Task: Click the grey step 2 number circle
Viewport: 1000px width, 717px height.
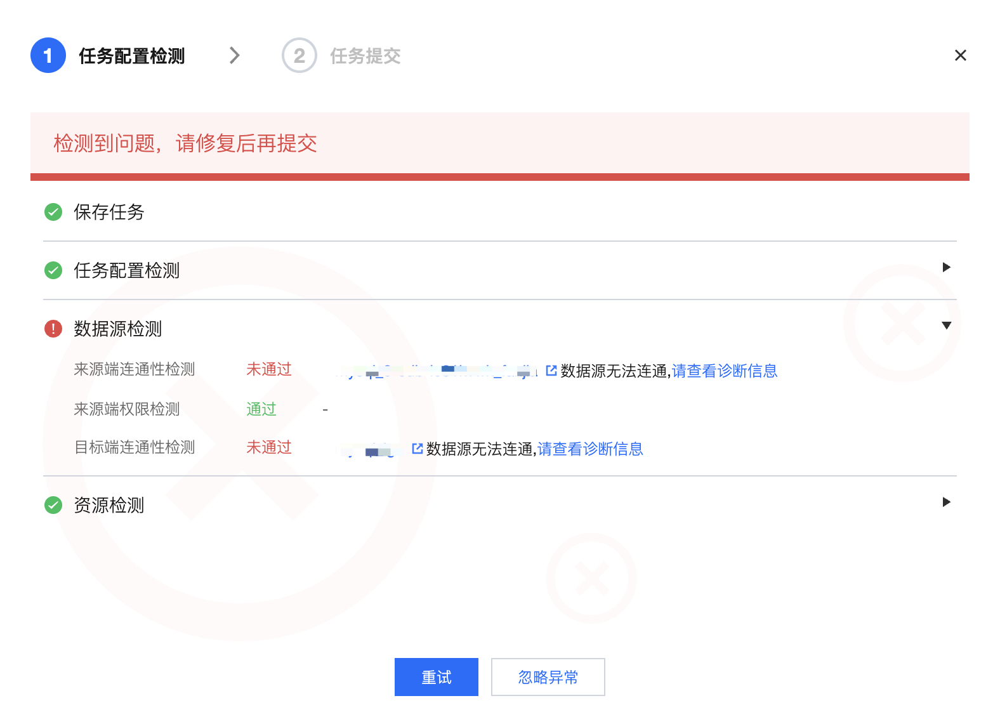Action: (299, 56)
